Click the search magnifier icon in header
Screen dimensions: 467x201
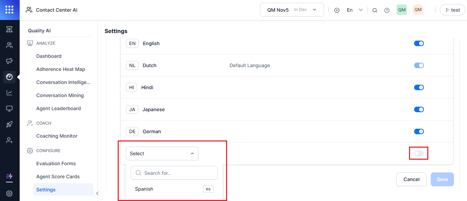tap(374, 10)
